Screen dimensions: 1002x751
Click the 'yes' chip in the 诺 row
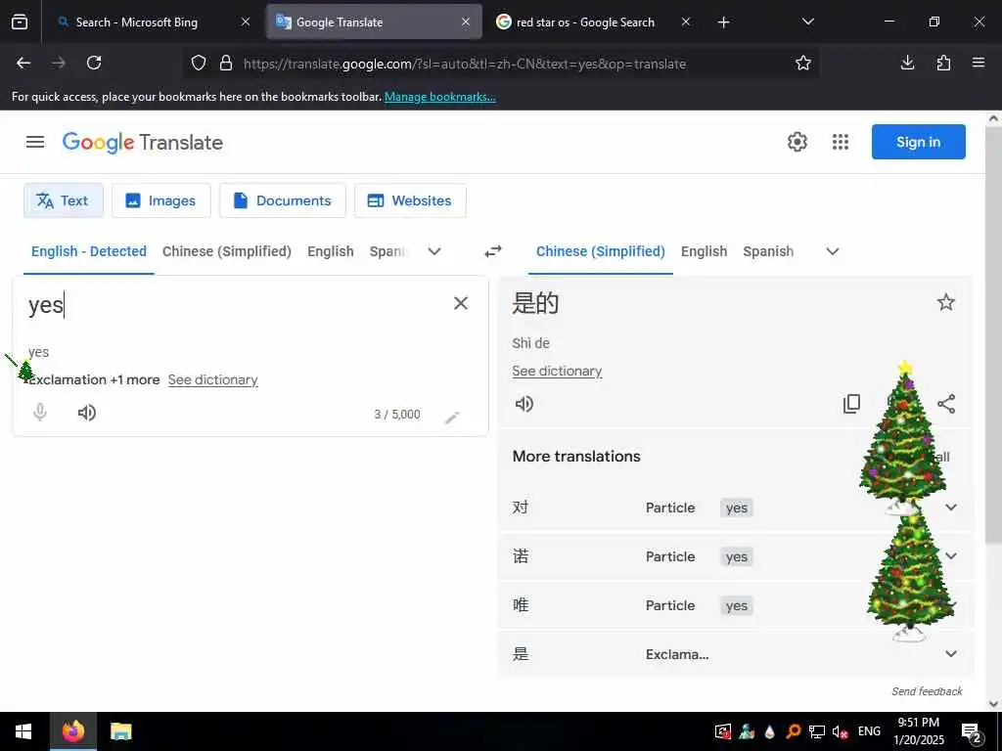pos(736,556)
